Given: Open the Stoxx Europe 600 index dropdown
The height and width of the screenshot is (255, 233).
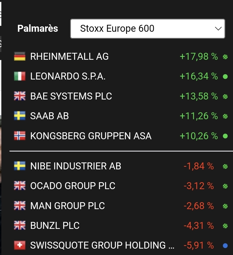Looking at the screenshot, I should (147, 29).
